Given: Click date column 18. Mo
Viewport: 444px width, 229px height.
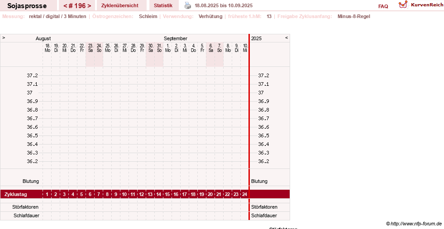Looking at the screenshot, I should pos(47,48).
